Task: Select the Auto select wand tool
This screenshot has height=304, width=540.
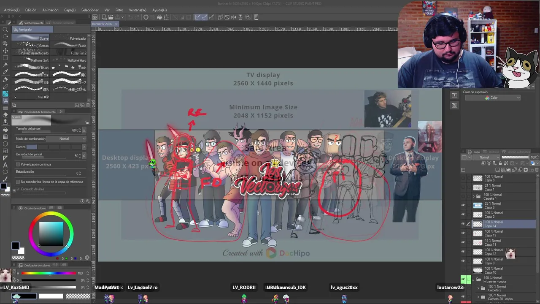Action: point(5,65)
